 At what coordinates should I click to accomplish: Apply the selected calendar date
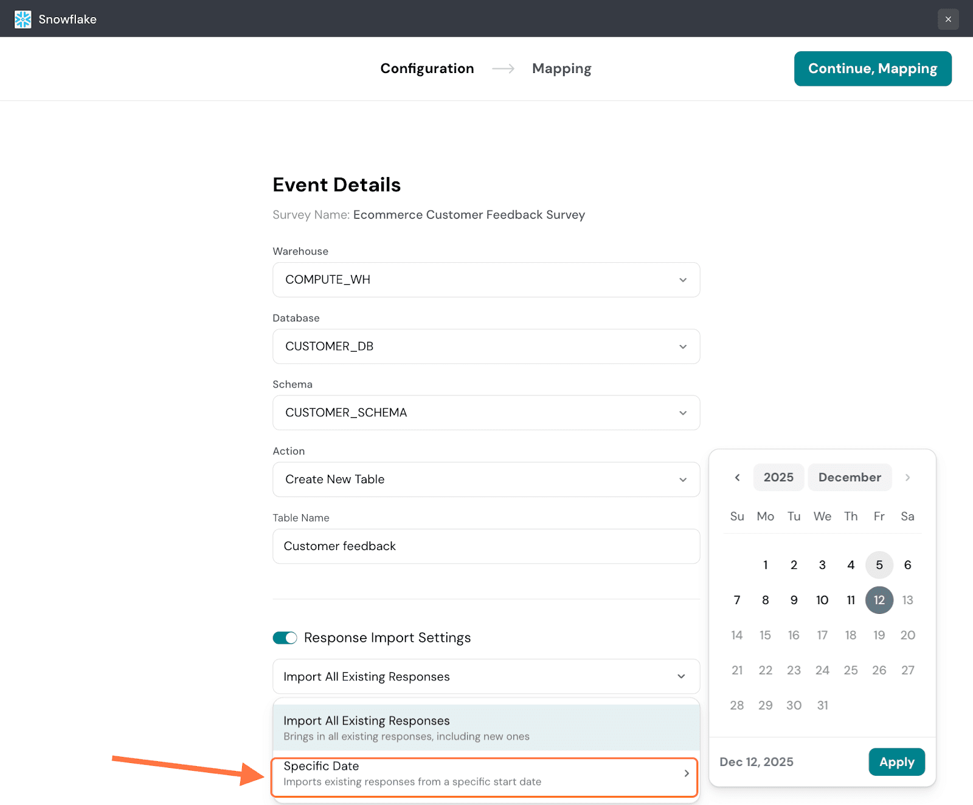(896, 762)
